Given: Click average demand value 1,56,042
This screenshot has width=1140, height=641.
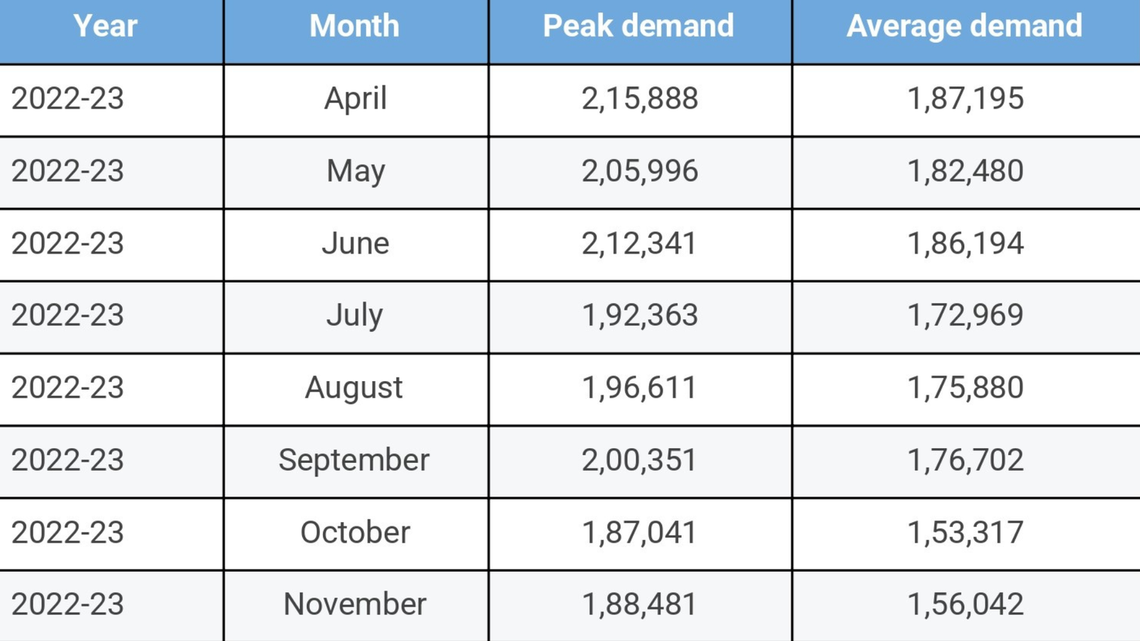Looking at the screenshot, I should [965, 605].
